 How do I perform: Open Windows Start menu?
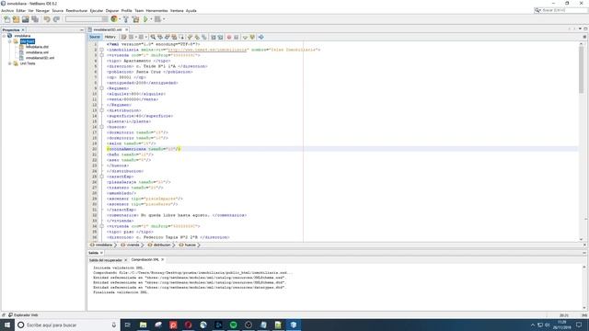pos(7,325)
